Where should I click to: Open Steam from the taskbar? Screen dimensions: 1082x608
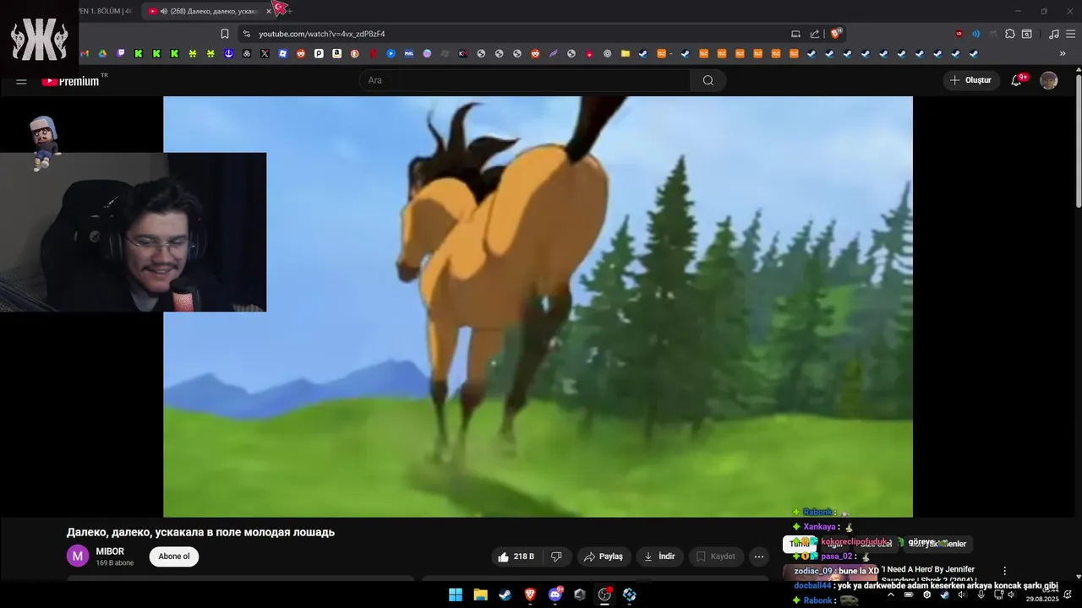tap(505, 594)
